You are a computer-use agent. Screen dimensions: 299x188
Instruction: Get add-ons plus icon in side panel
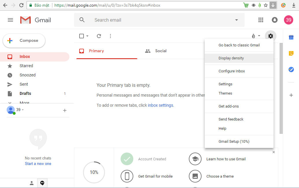(x=291, y=95)
